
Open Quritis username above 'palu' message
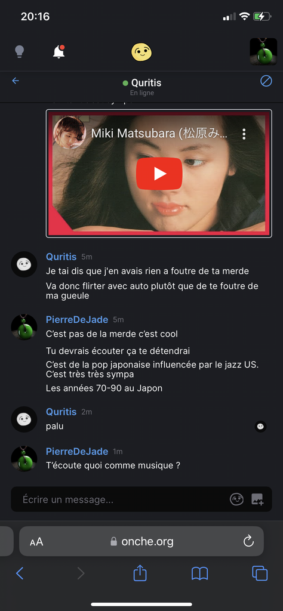coord(61,412)
